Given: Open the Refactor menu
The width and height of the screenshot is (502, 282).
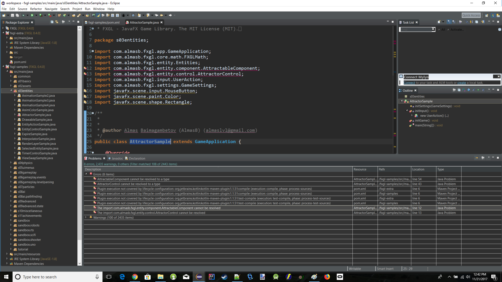Looking at the screenshot, I should (x=36, y=9).
